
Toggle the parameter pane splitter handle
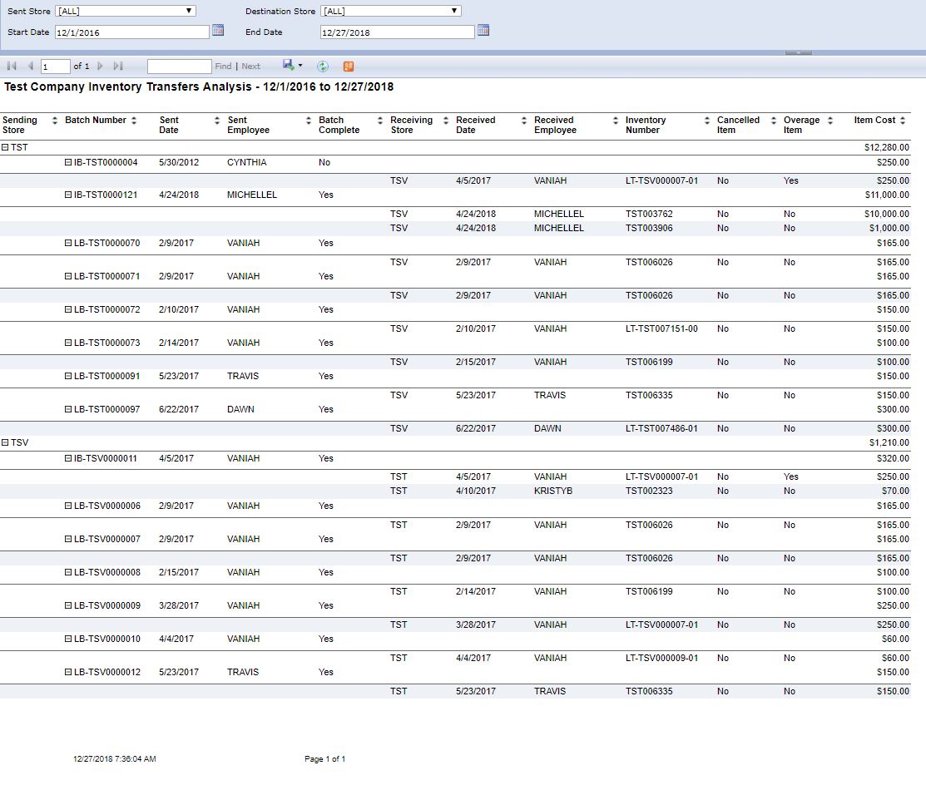coord(799,52)
